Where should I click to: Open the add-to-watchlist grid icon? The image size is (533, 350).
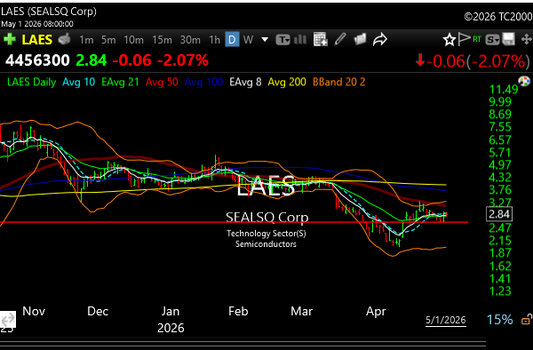(320, 39)
